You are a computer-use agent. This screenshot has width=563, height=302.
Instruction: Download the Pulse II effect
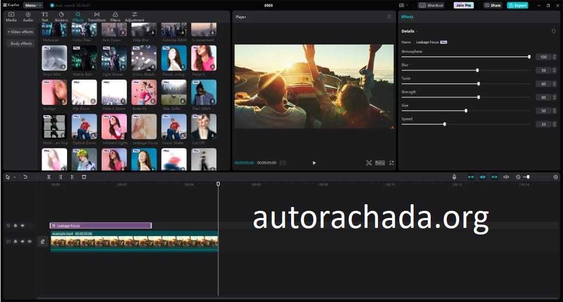pos(213,67)
